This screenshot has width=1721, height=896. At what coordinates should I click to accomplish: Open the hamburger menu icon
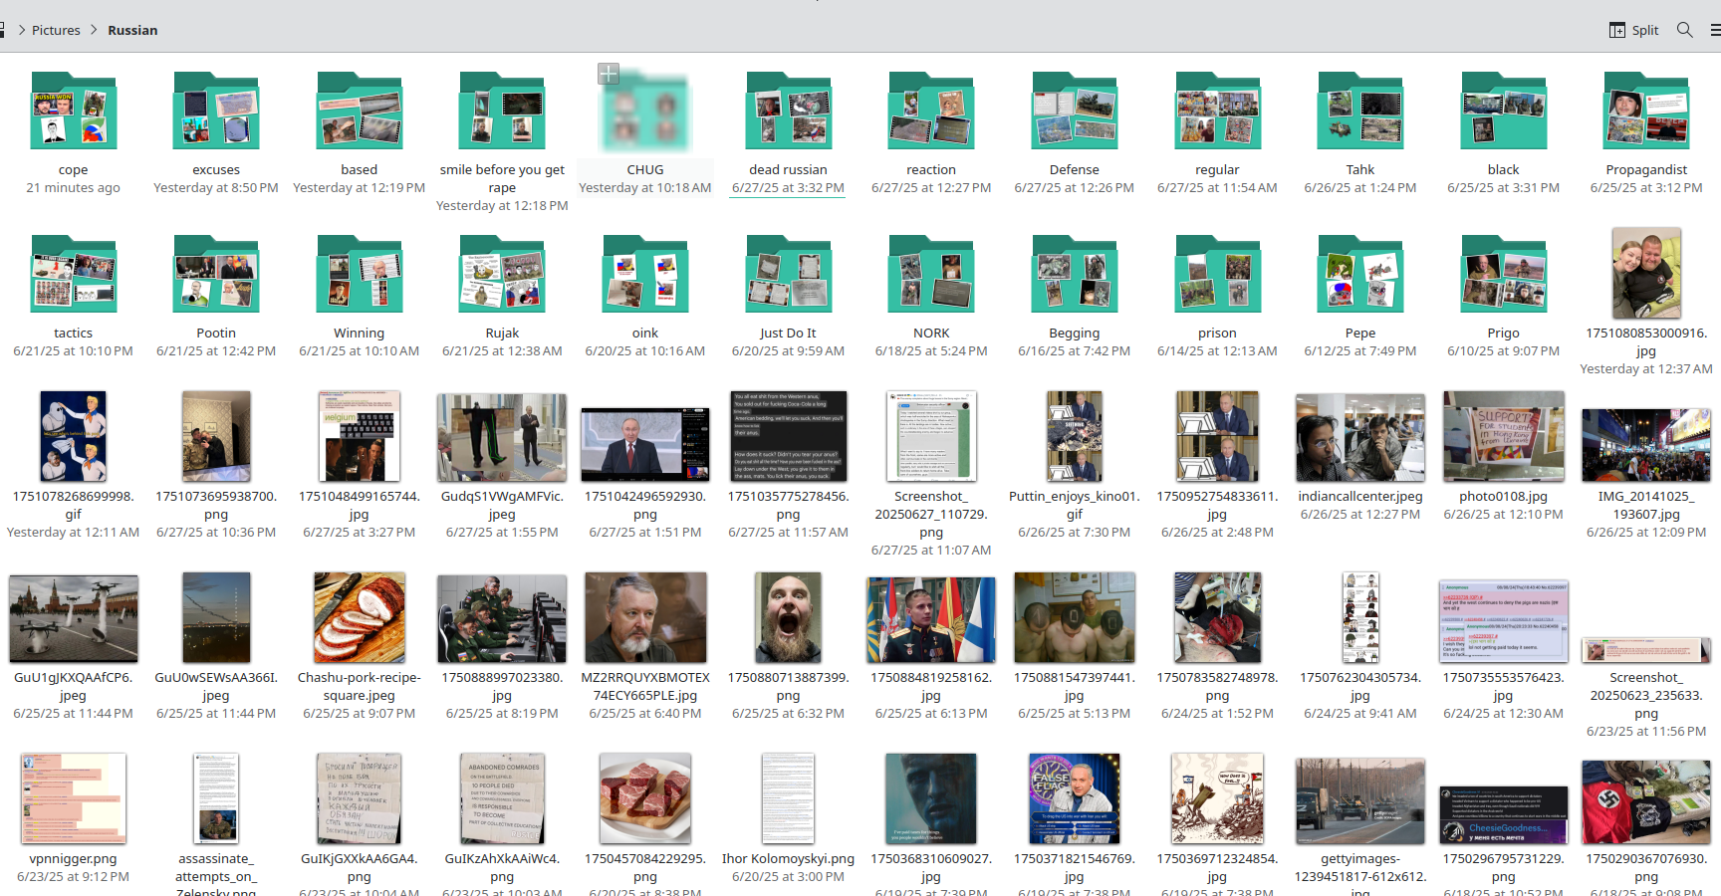click(1715, 30)
